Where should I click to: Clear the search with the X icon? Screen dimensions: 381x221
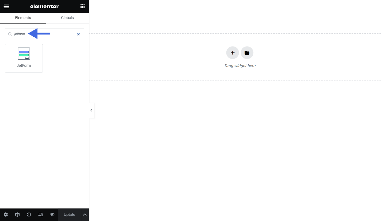[78, 34]
